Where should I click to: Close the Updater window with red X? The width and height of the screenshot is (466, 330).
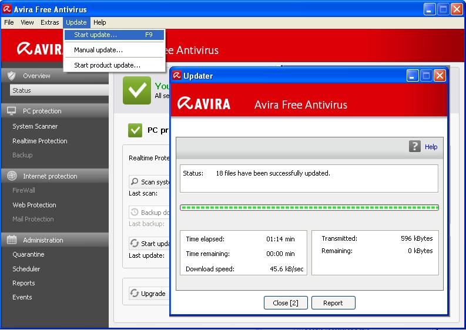(x=440, y=76)
